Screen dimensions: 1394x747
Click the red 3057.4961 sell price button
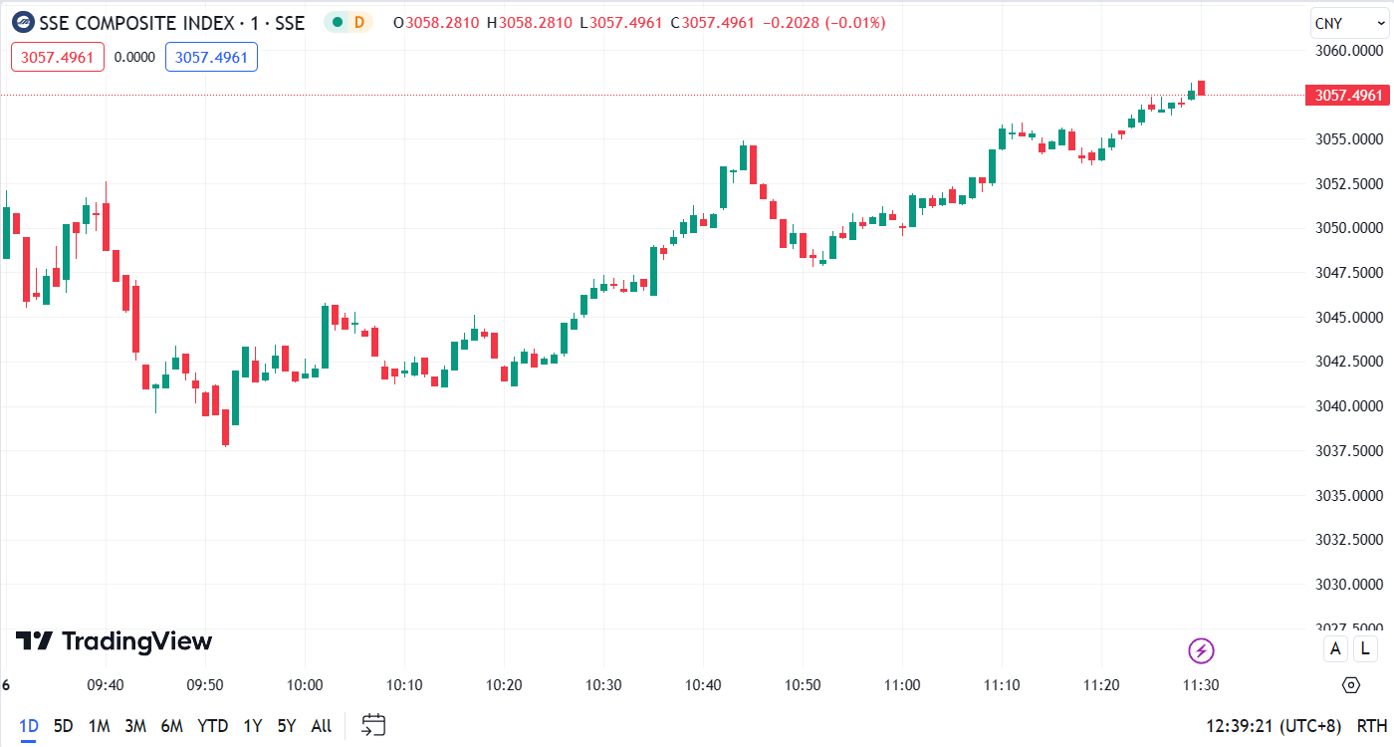pyautogui.click(x=58, y=57)
